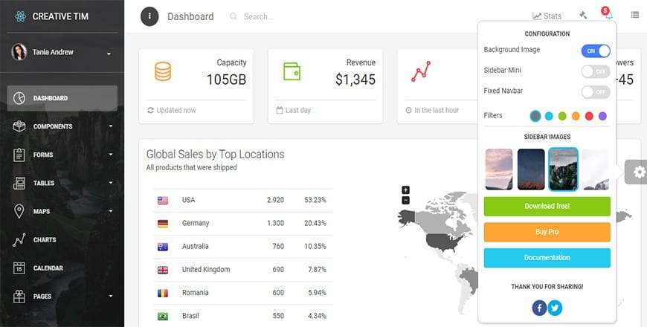Image resolution: width=647 pixels, height=327 pixels.
Task: Open notifications bell with badge 5
Action: [608, 14]
